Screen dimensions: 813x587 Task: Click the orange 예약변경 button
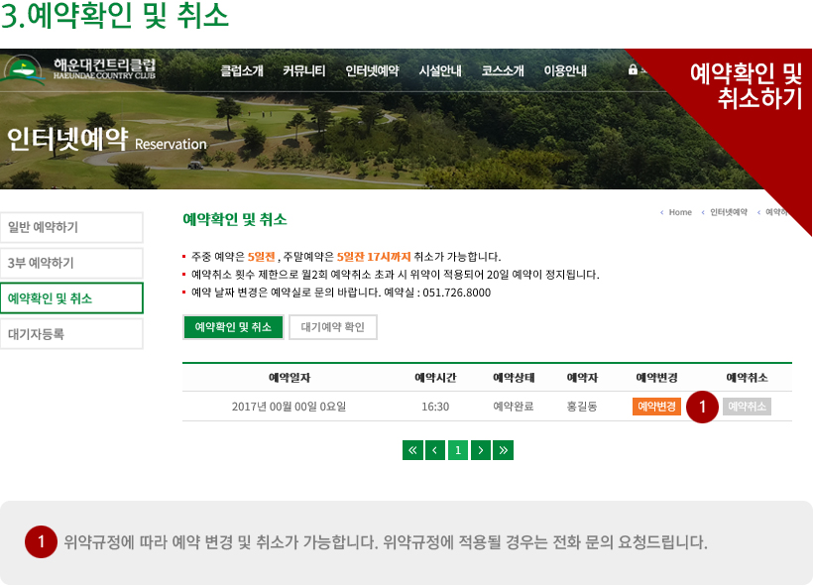pos(656,407)
